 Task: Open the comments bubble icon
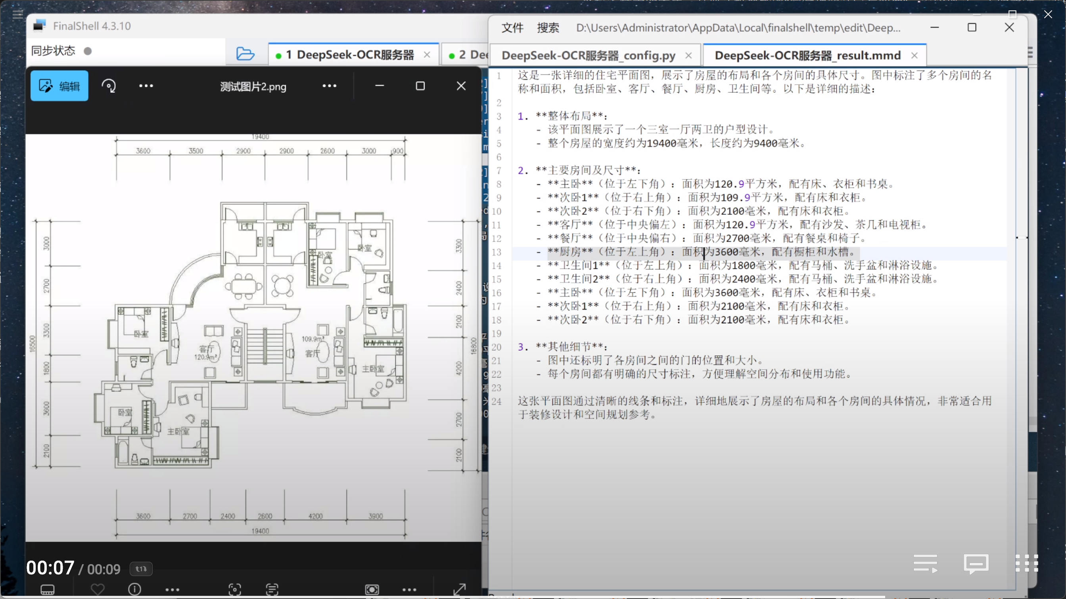coord(976,564)
